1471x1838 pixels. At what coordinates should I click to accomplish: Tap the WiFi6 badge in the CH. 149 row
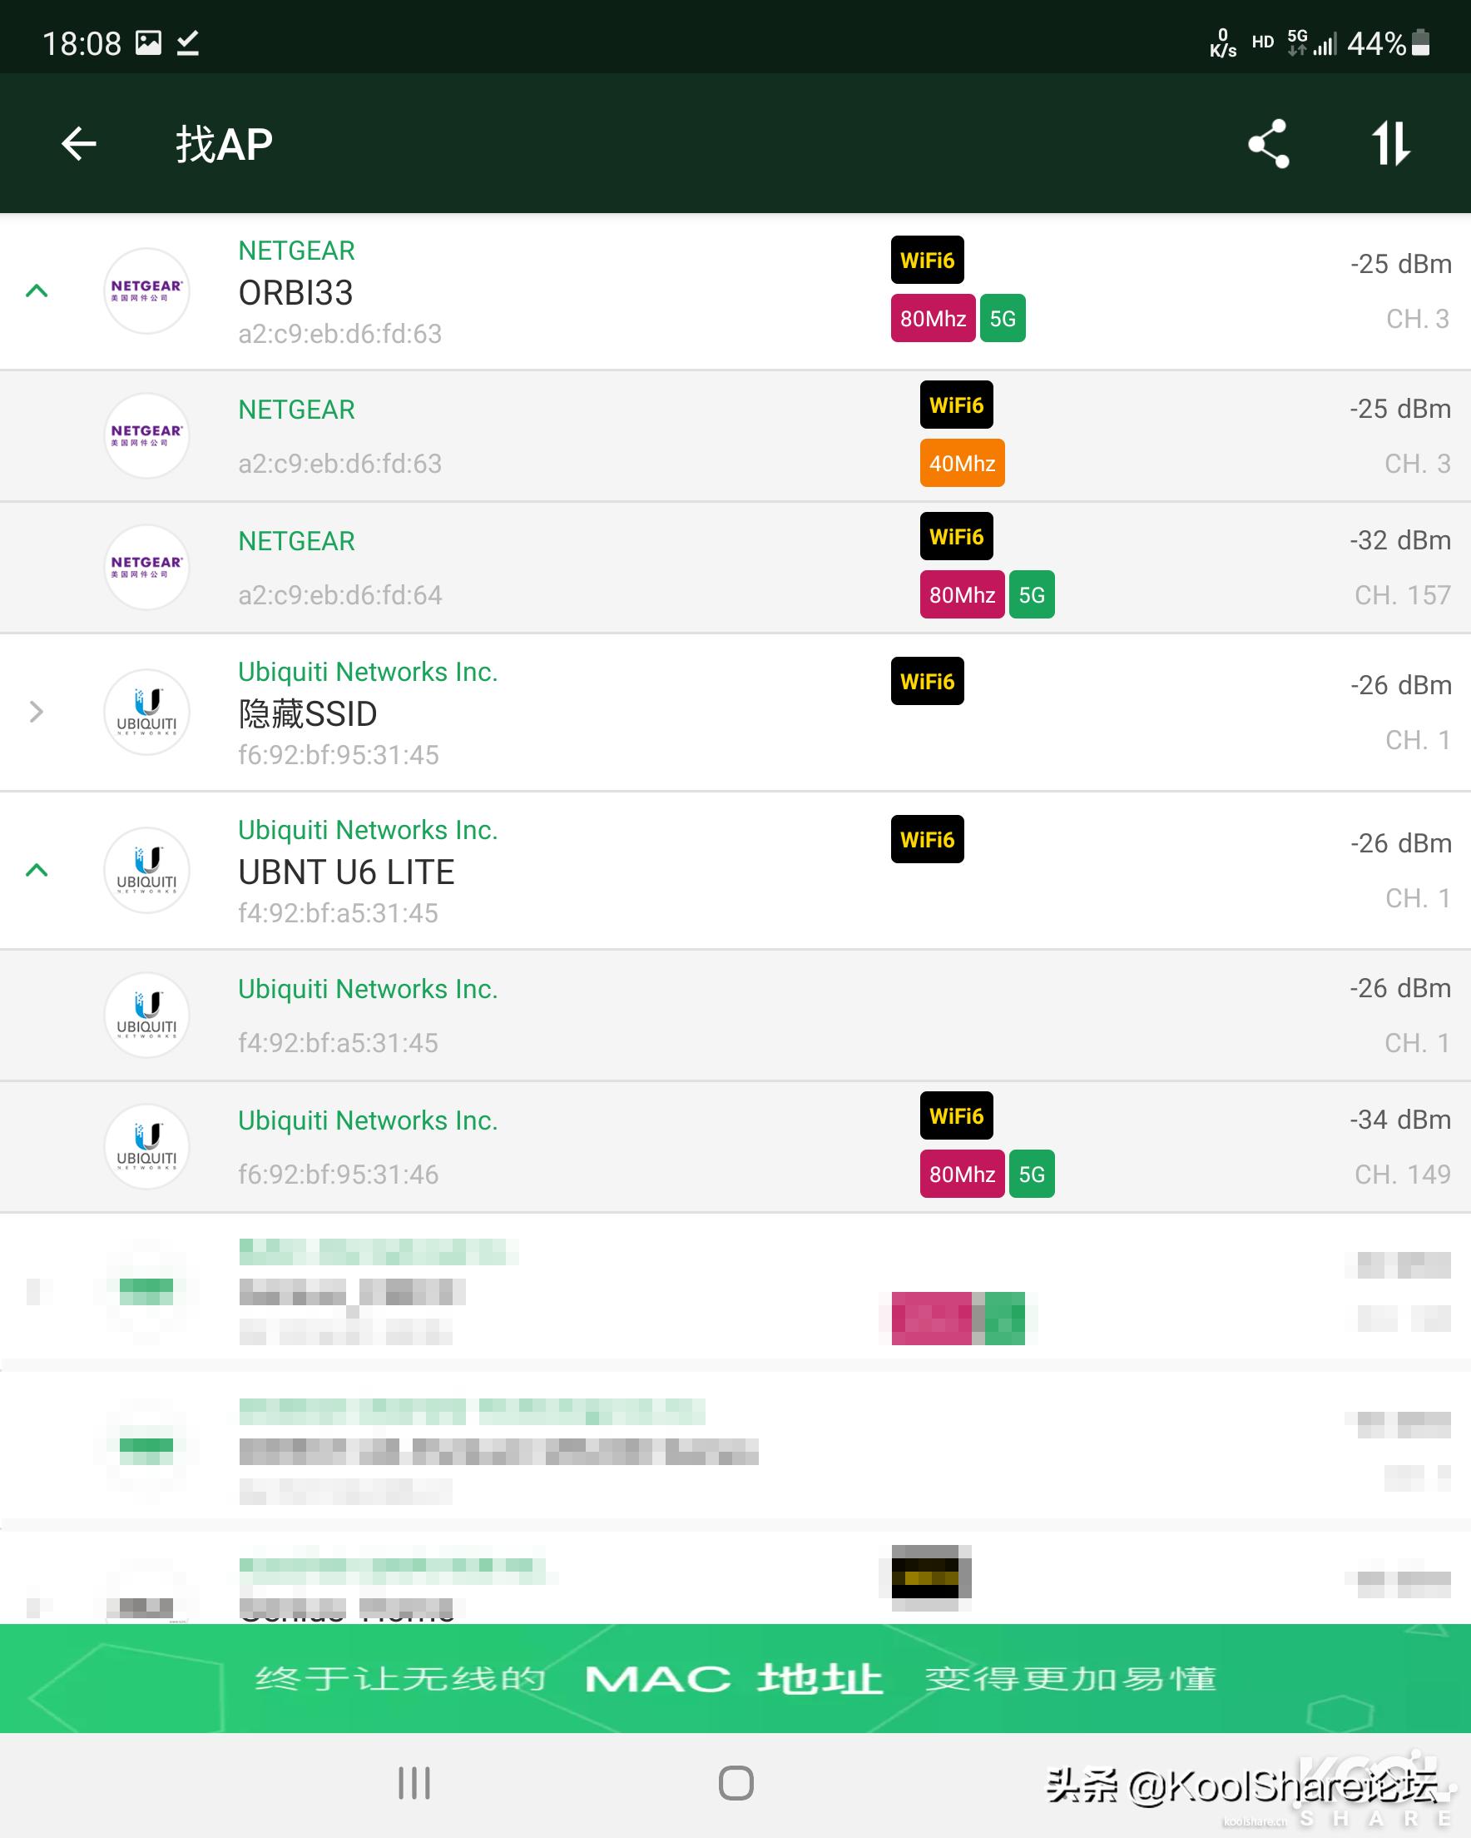point(956,1116)
